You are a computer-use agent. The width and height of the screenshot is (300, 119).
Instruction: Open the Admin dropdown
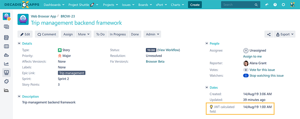pyautogui.click(x=152, y=34)
